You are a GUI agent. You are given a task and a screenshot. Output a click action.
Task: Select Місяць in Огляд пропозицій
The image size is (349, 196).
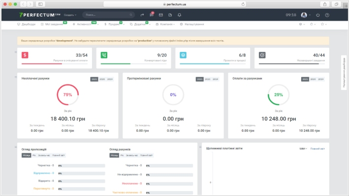26,155
